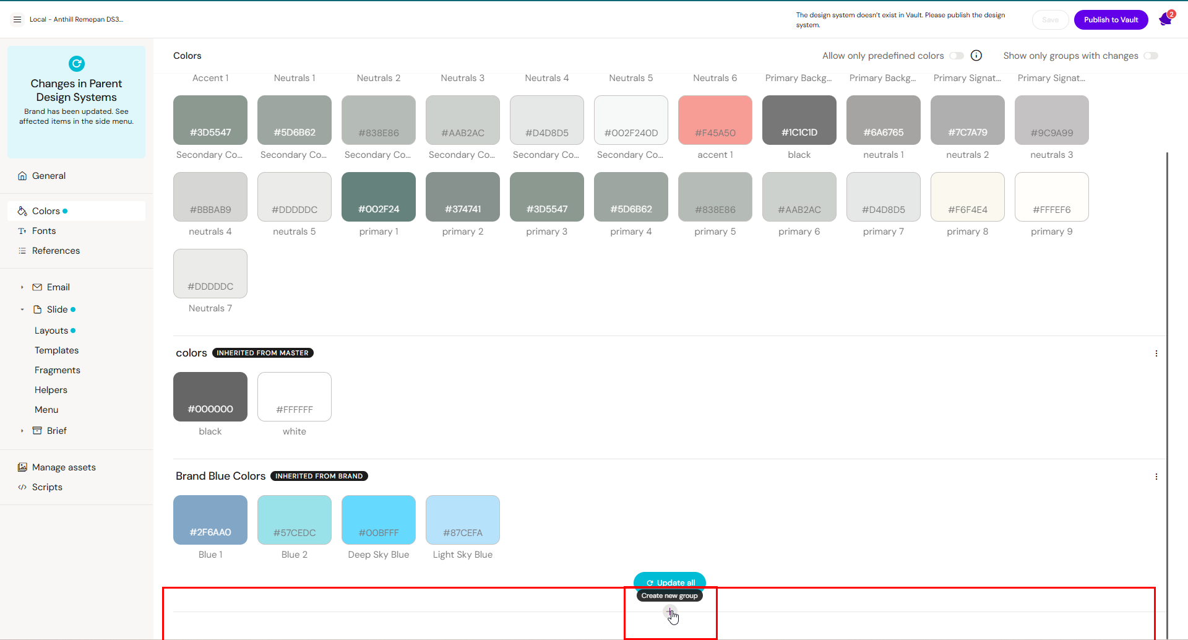The width and height of the screenshot is (1188, 640).
Task: Open options menu for Brand Blue Colors
Action: [x=1156, y=477]
